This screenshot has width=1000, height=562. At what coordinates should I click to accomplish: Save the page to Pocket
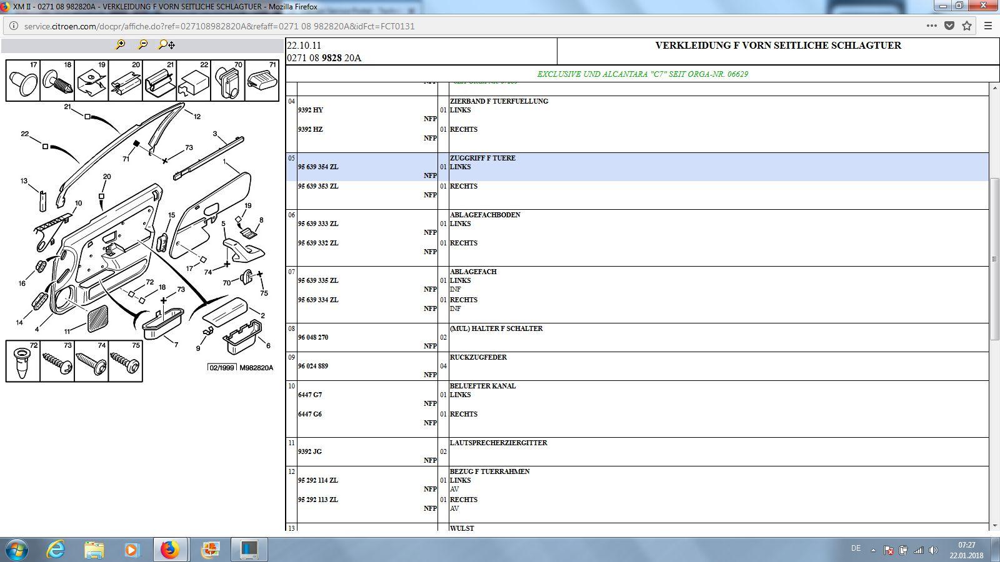949,26
